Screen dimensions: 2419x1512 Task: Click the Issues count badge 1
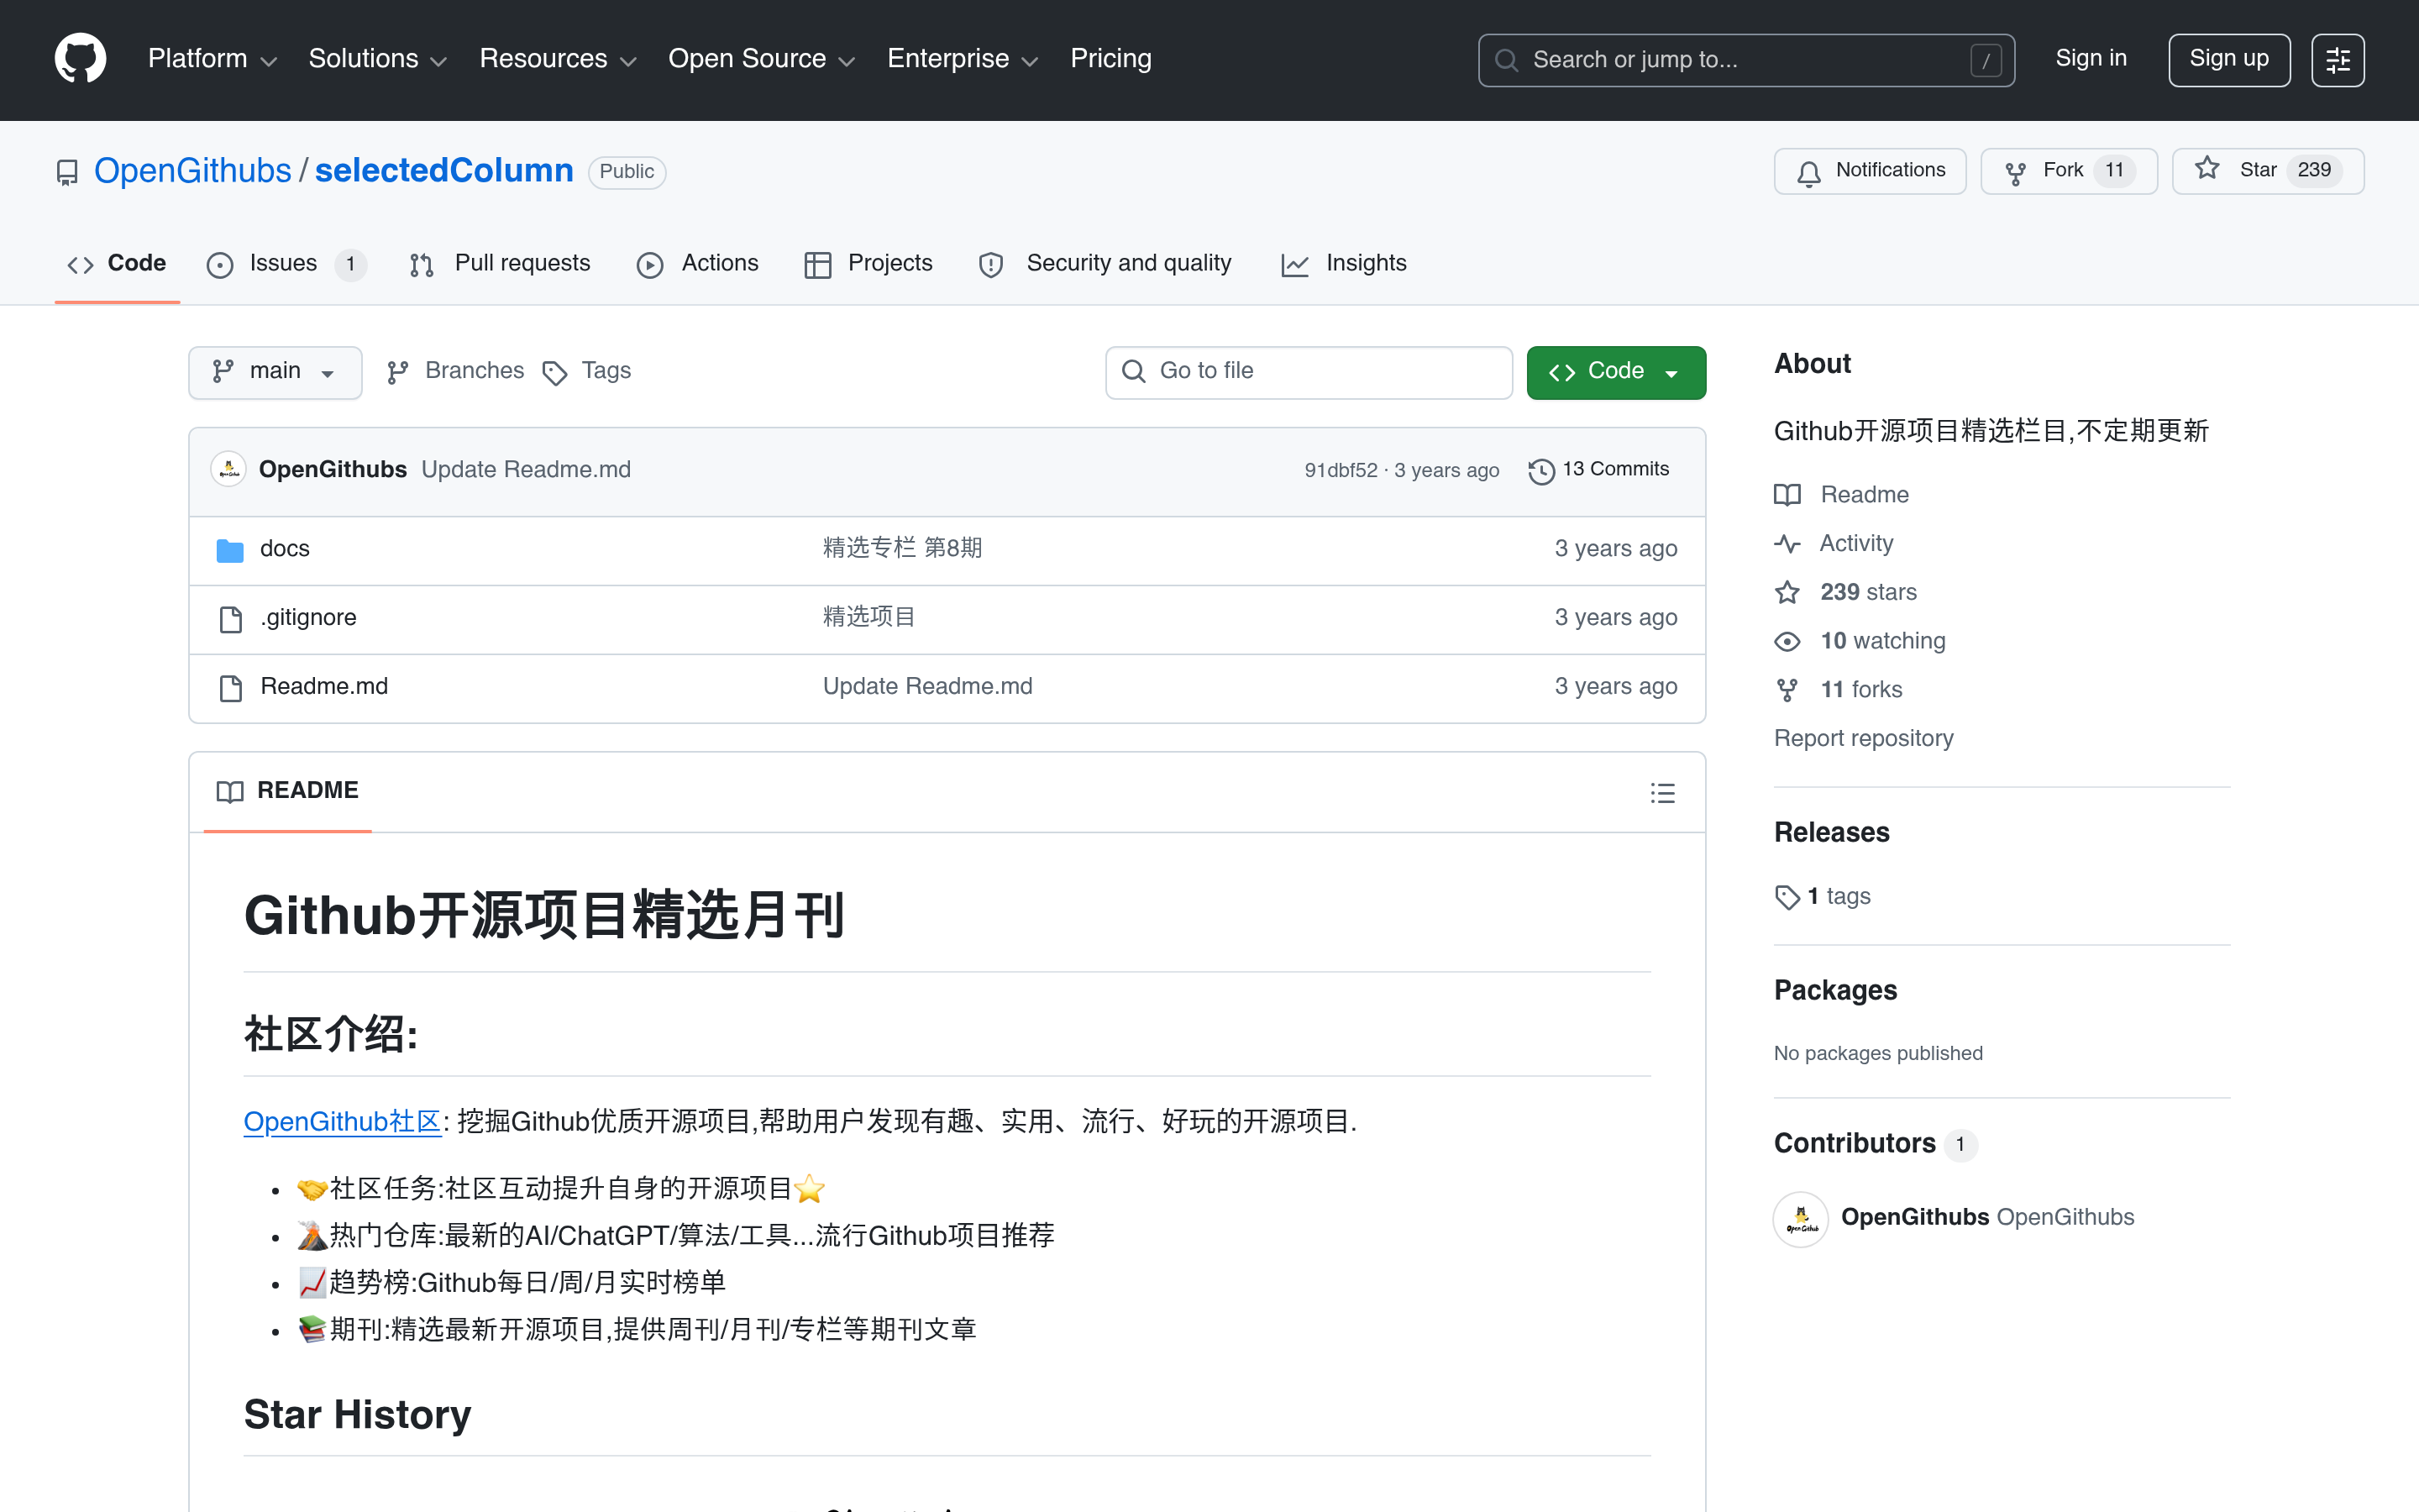pos(350,265)
